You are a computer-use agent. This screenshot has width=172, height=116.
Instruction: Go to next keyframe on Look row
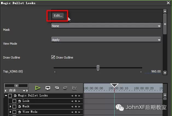pos(79,101)
